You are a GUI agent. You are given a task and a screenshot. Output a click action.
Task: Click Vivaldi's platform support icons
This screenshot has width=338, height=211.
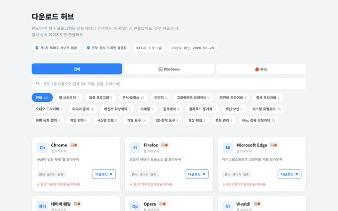click(257, 204)
